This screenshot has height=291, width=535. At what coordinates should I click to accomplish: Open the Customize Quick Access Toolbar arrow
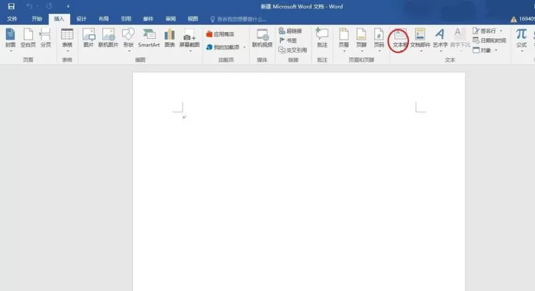[x=68, y=6]
